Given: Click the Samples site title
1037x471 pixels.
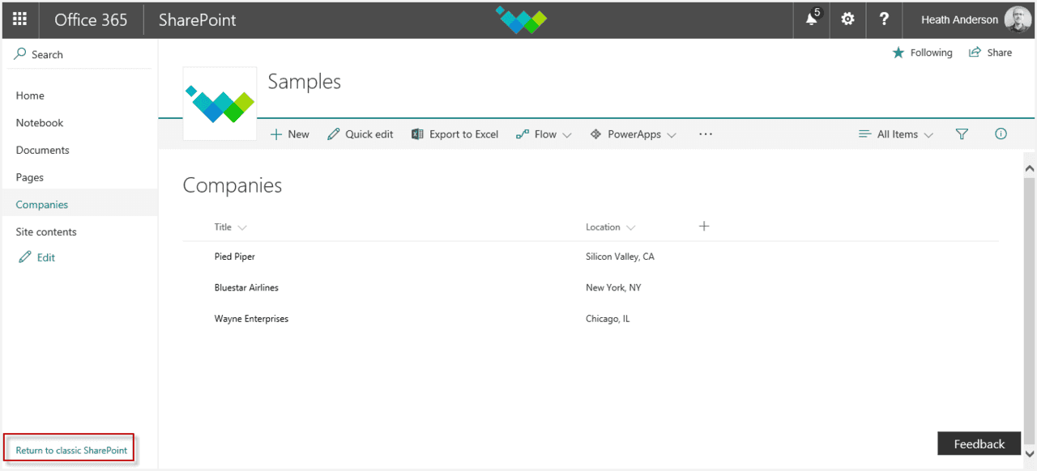Looking at the screenshot, I should 305,82.
